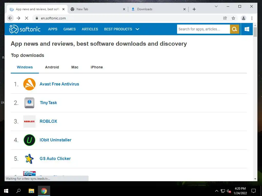Go back with browser back arrow
The width and height of the screenshot is (262, 196).
click(x=10, y=18)
